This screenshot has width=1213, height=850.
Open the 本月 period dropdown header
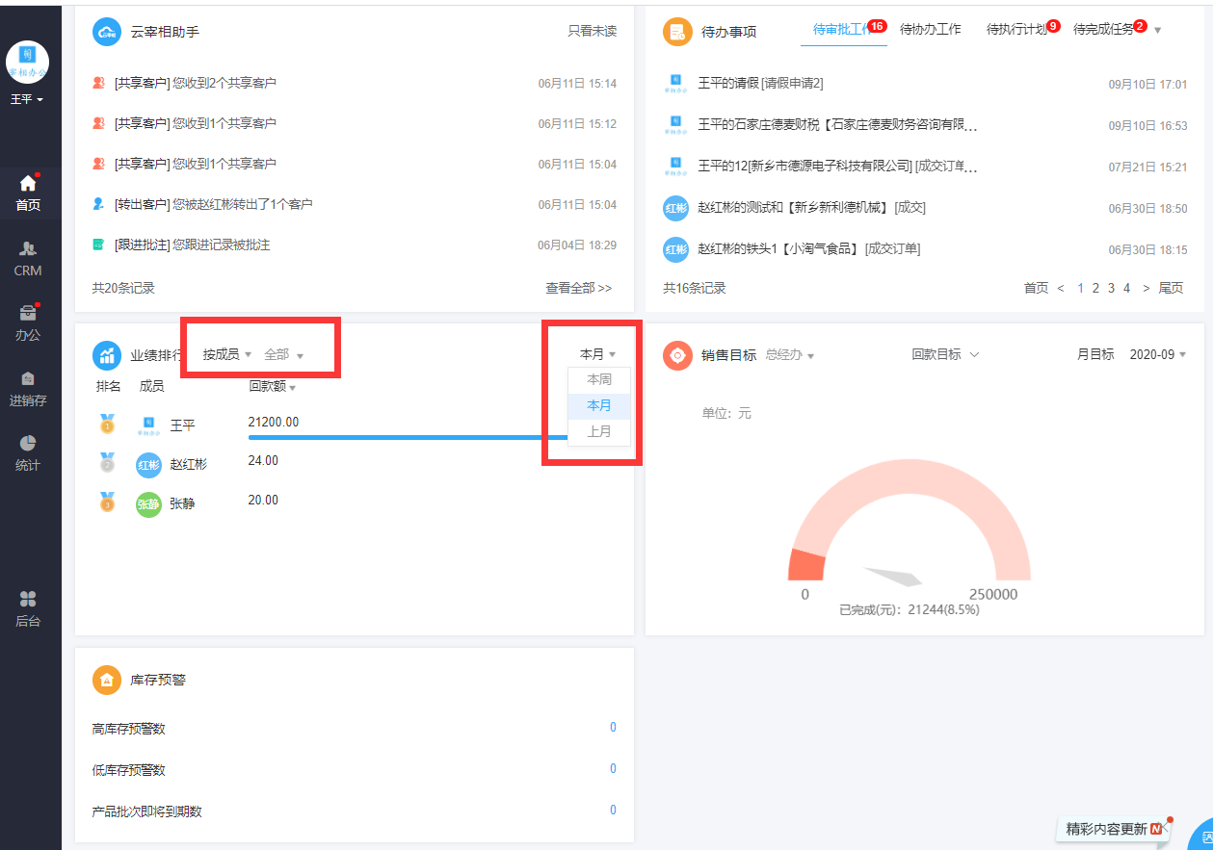pyautogui.click(x=597, y=354)
